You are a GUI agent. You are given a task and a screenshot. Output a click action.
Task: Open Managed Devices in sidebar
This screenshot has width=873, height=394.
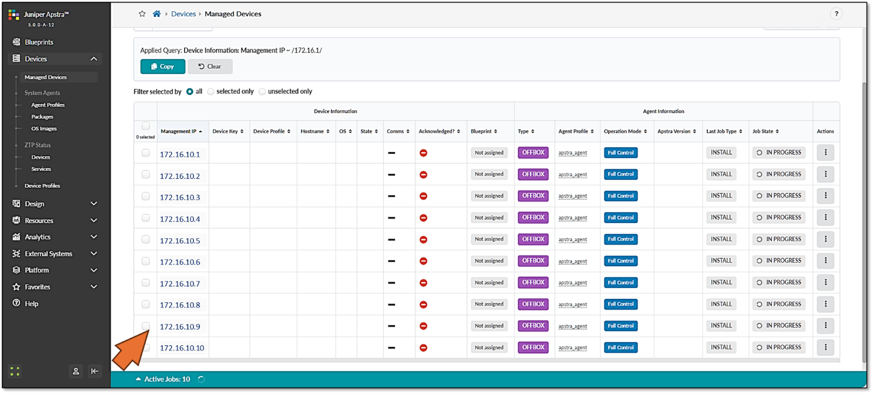tap(45, 77)
